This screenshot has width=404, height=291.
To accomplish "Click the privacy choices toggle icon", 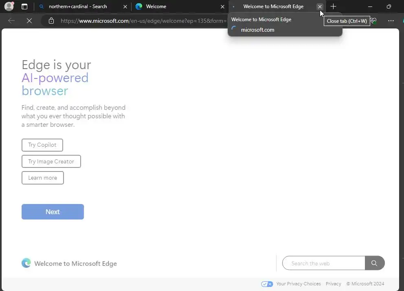I will click(x=267, y=284).
